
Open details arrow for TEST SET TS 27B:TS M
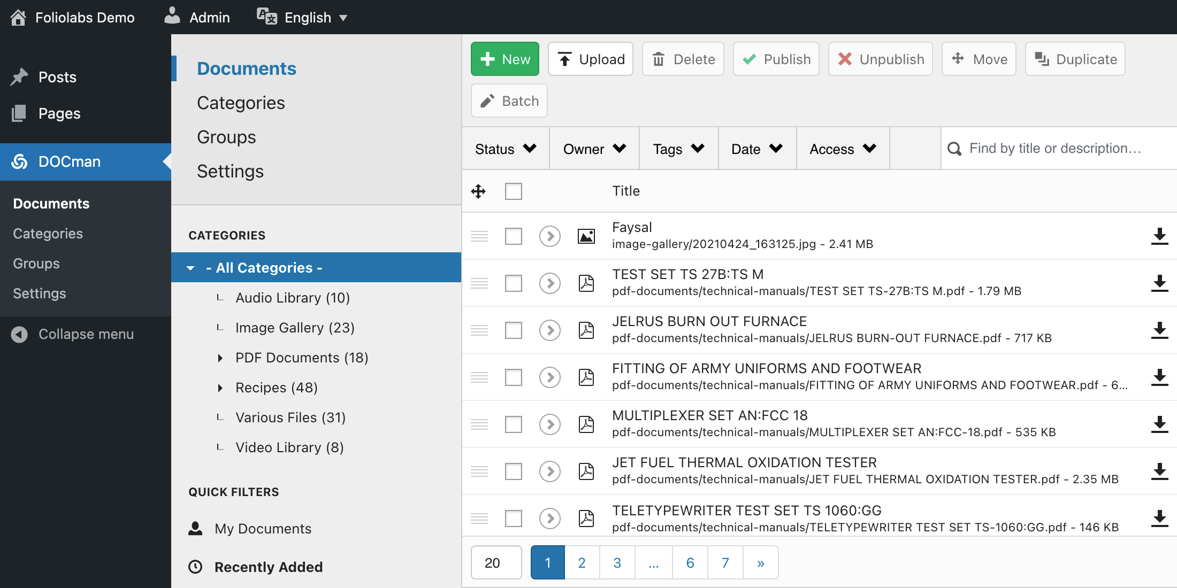[549, 283]
